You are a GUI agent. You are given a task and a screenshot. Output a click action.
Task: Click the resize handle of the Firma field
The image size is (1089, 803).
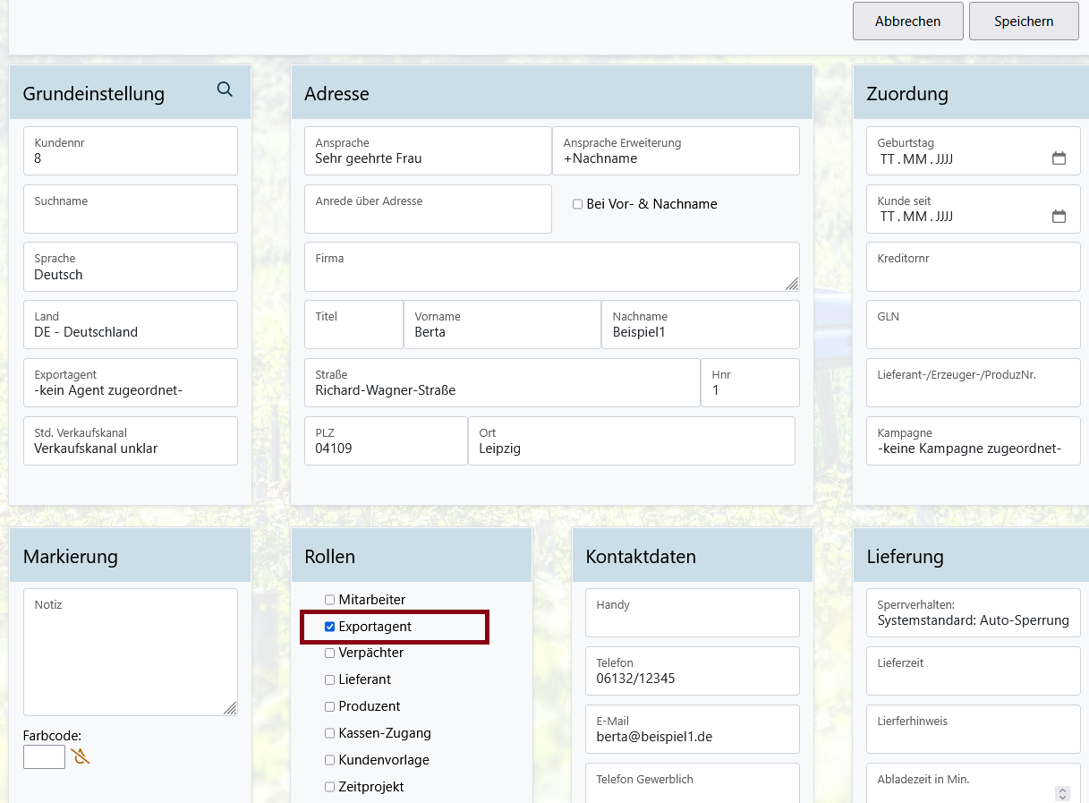792,284
